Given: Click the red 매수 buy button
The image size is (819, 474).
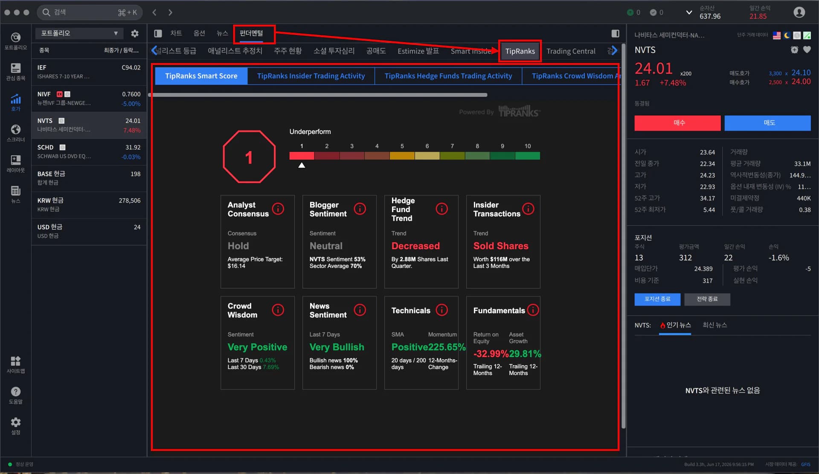Looking at the screenshot, I should [677, 123].
